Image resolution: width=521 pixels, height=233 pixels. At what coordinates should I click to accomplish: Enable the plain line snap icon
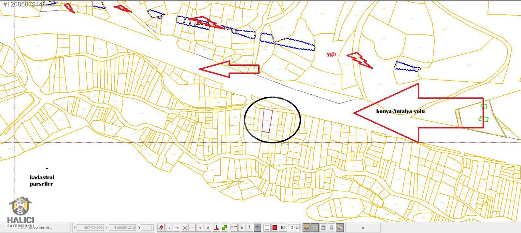pyautogui.click(x=192, y=228)
